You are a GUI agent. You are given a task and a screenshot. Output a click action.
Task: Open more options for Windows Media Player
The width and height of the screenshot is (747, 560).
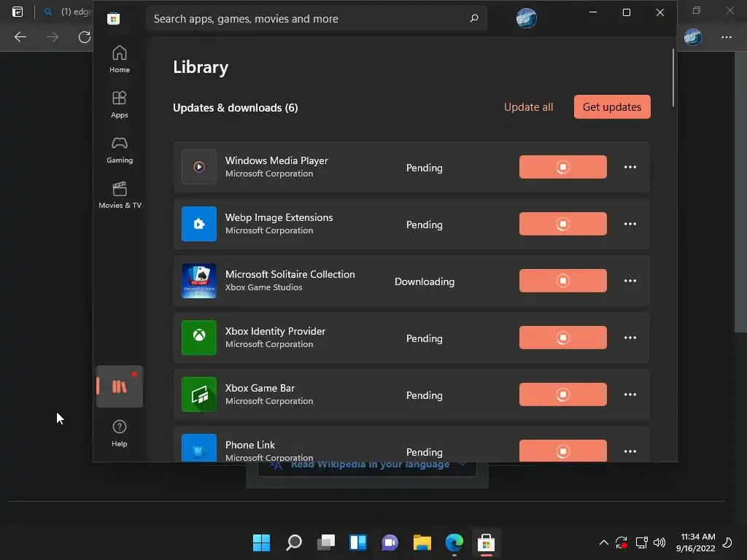[630, 167]
